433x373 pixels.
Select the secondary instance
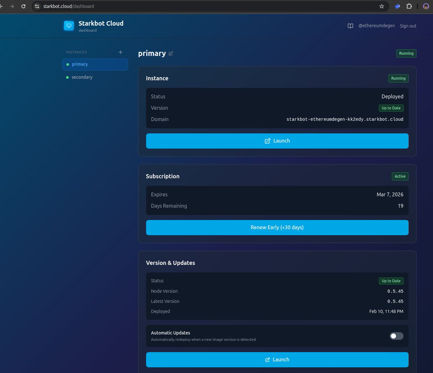pos(95,77)
